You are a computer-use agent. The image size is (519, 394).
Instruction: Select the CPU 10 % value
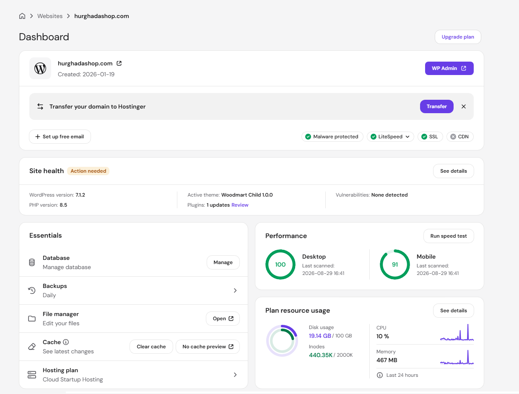[383, 336]
